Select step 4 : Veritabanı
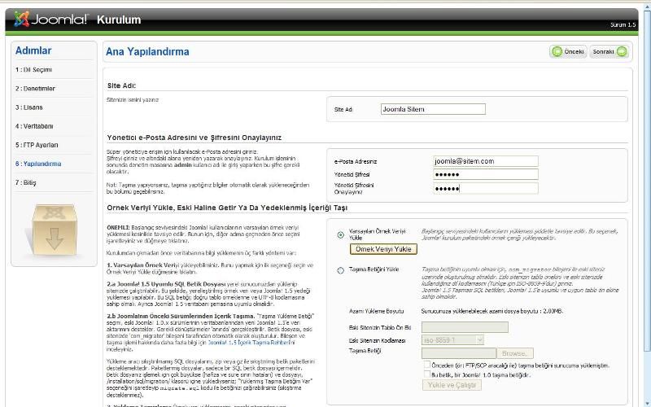 (34, 126)
